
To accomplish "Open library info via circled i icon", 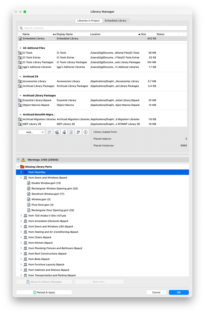I will [85, 132].
